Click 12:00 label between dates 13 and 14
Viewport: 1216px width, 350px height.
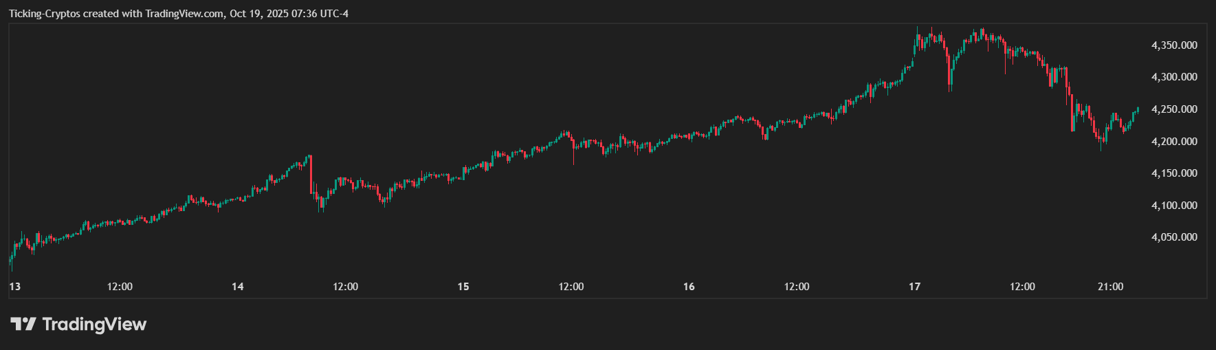(x=120, y=287)
